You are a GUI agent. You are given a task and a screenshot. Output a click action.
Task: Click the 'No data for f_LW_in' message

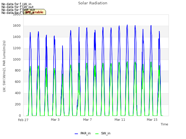[16, 4]
